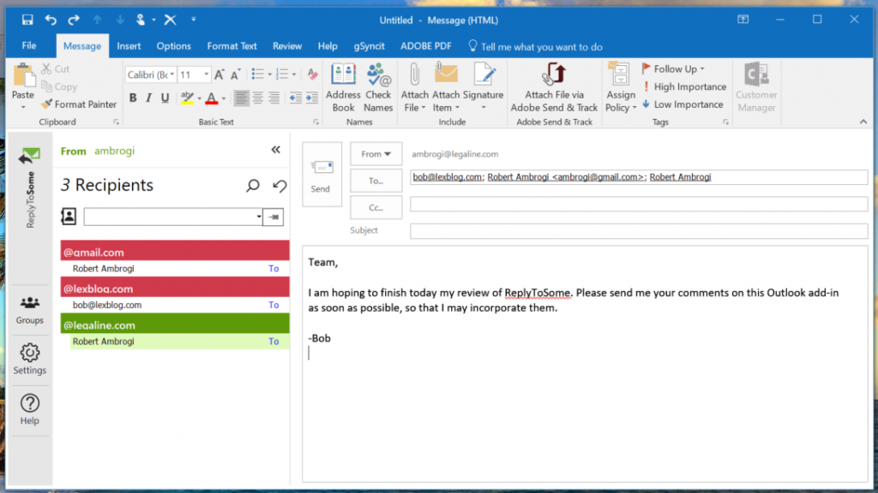Open ReplyToSome contact picker icon

coord(69,217)
